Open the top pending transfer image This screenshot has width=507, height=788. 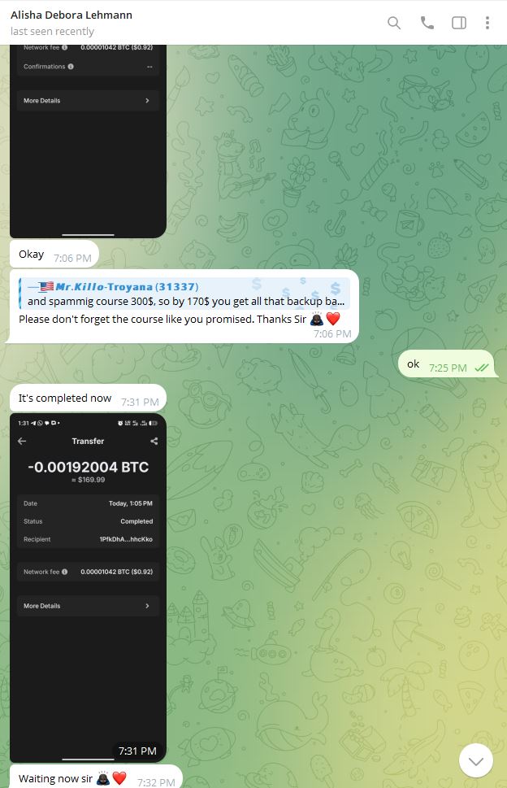click(88, 141)
